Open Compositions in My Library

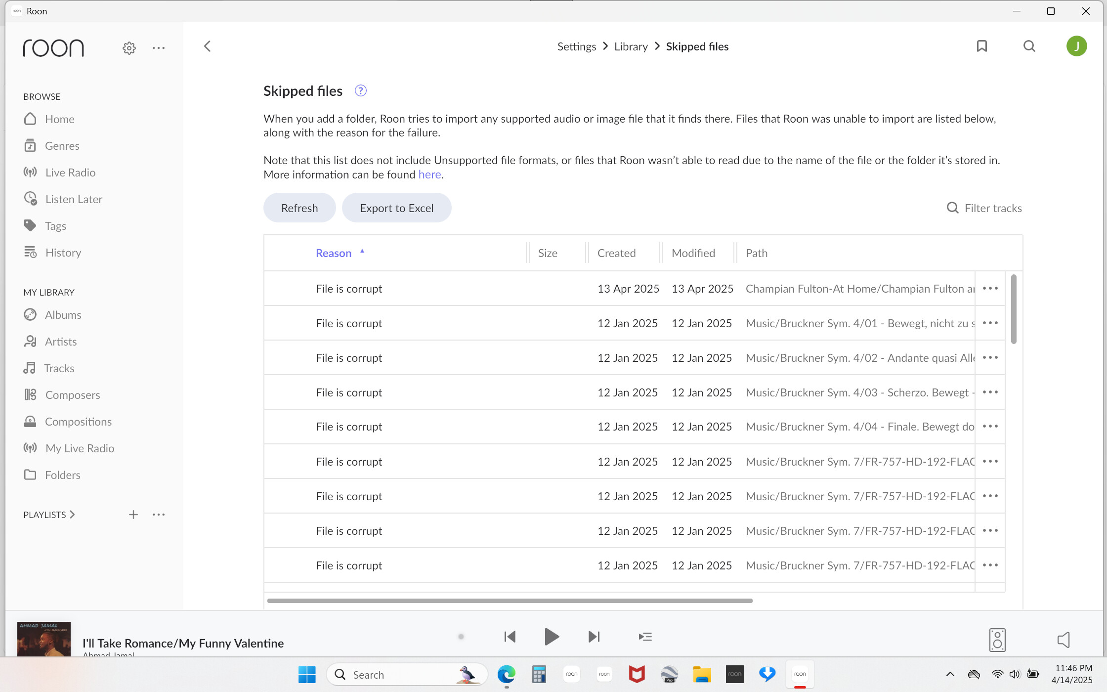coord(67,422)
